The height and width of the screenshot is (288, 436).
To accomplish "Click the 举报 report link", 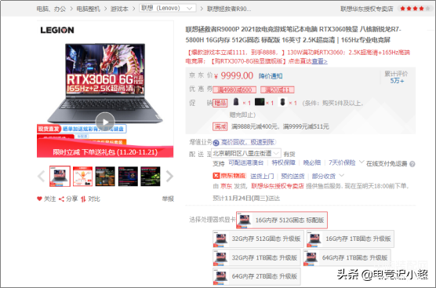I will (x=168, y=199).
